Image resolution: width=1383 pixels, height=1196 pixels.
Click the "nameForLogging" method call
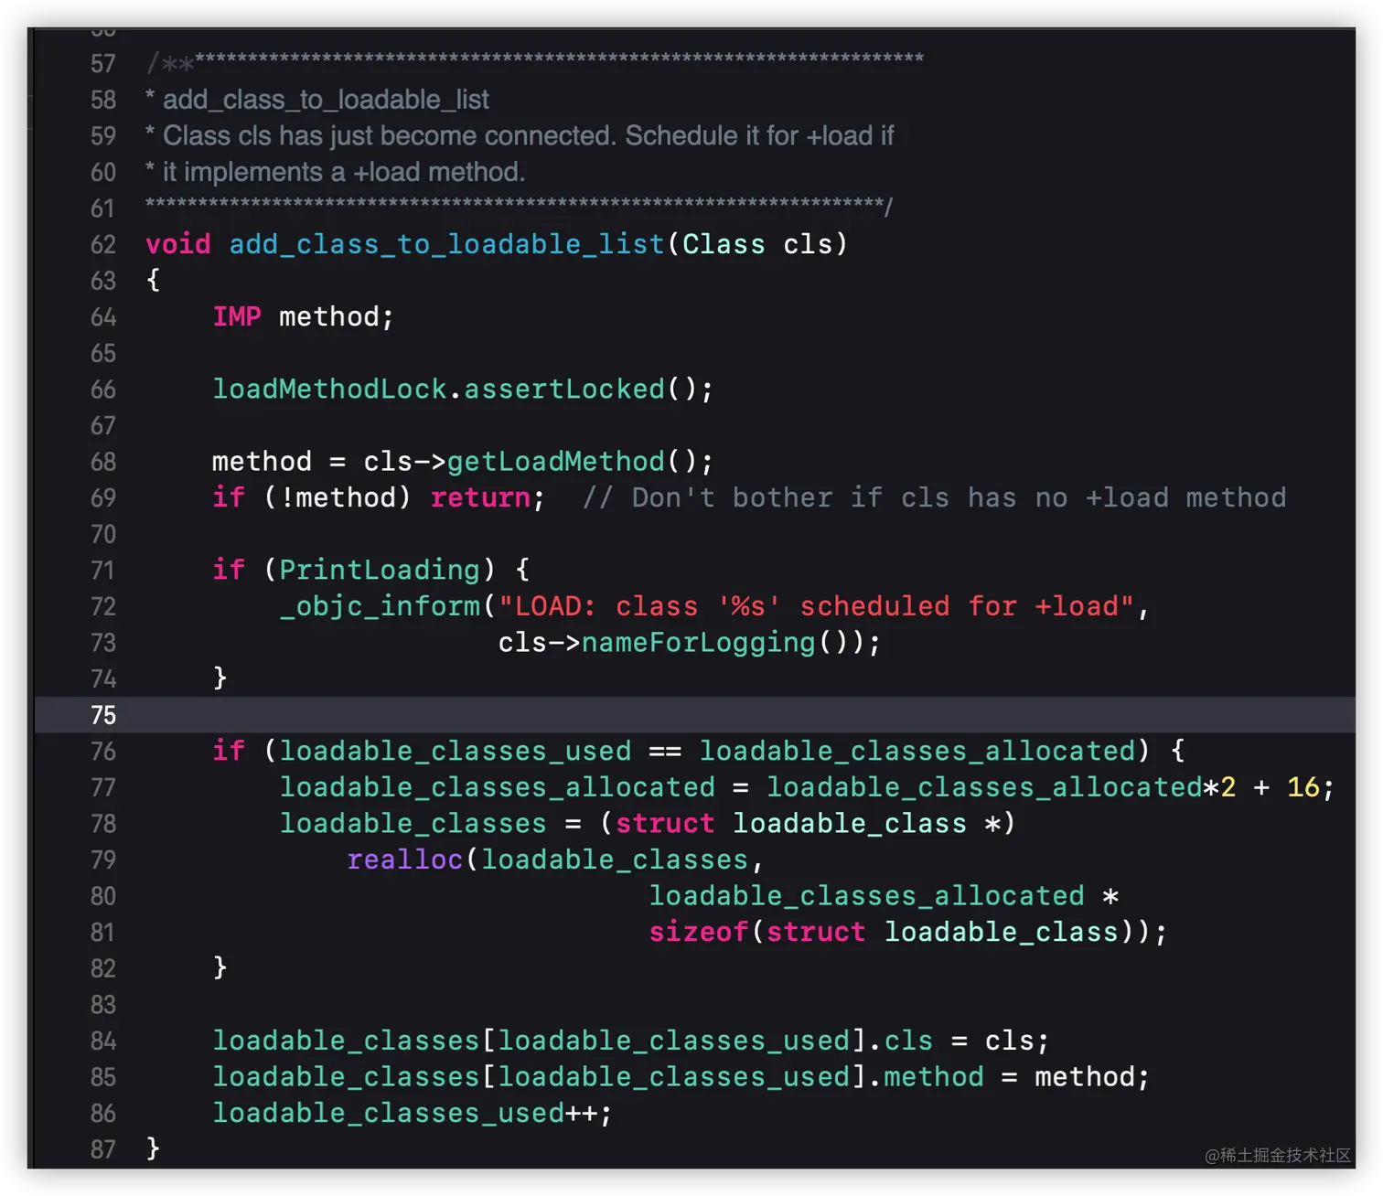tap(698, 643)
